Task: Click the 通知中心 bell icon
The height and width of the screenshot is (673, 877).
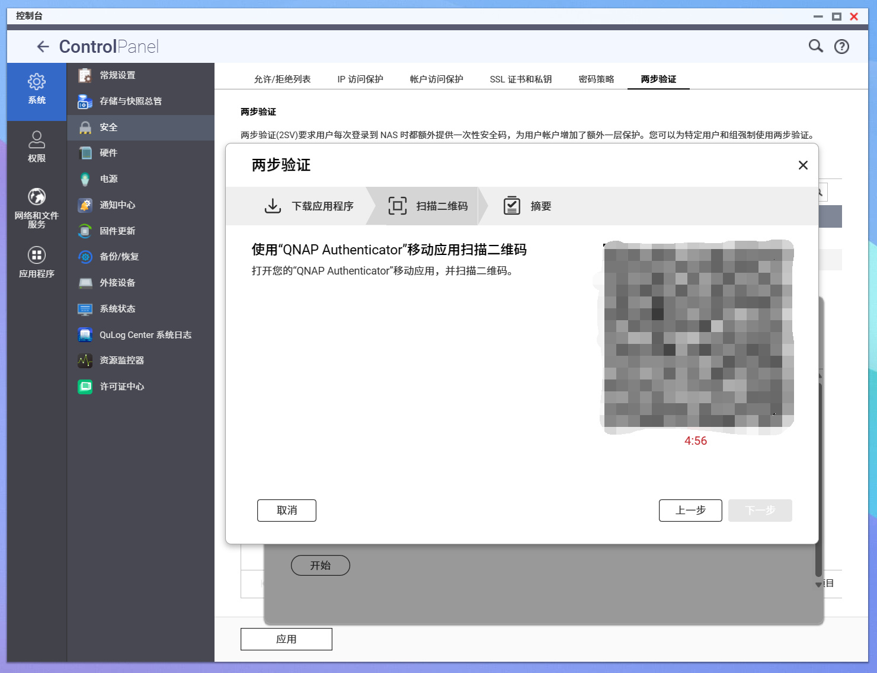Action: (x=85, y=205)
